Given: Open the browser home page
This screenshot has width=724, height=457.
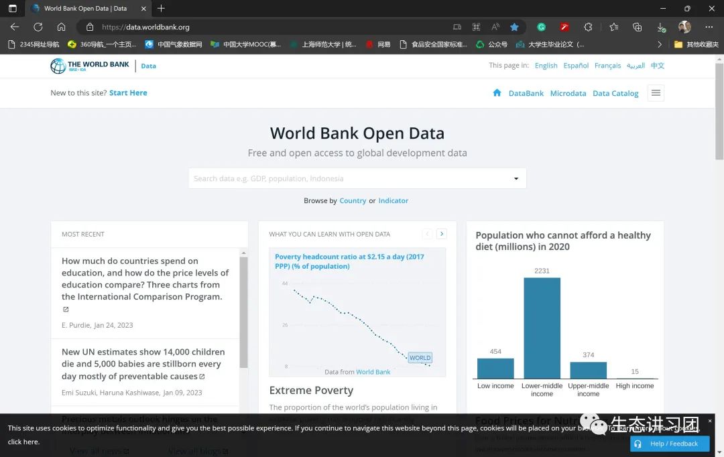Looking at the screenshot, I should pos(61,27).
